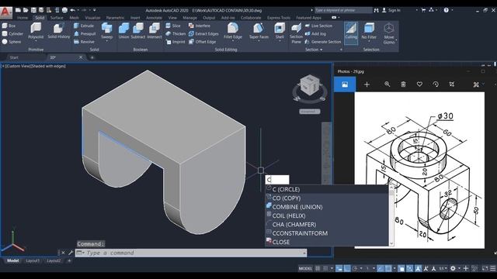This screenshot has height=279, width=497.
Task: Open the Polysolid dropdown arrow
Action: point(36,41)
